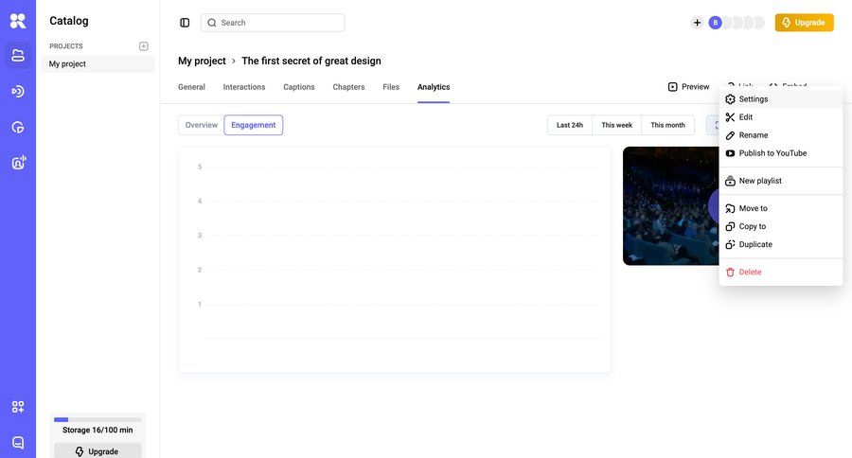Switch to the General tab
Screen dimensions: 852x458
(191, 87)
